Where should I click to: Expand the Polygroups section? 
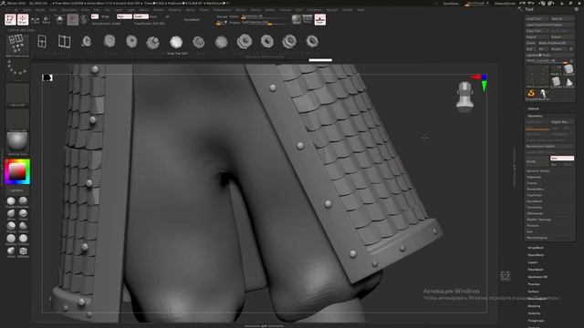pyautogui.click(x=536, y=321)
